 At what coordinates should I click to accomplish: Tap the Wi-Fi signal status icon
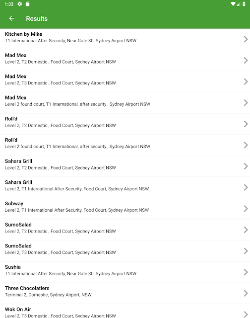[x=233, y=4]
